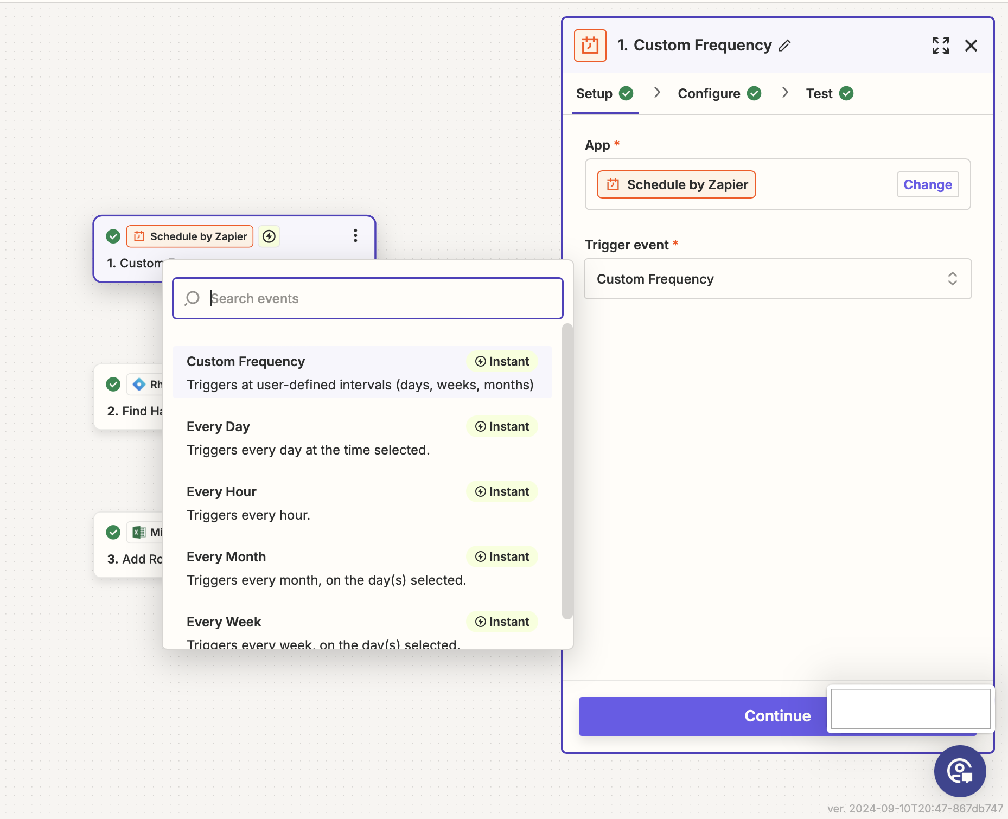The width and height of the screenshot is (1008, 819).
Task: Open the help chat bubble button
Action: pyautogui.click(x=960, y=771)
